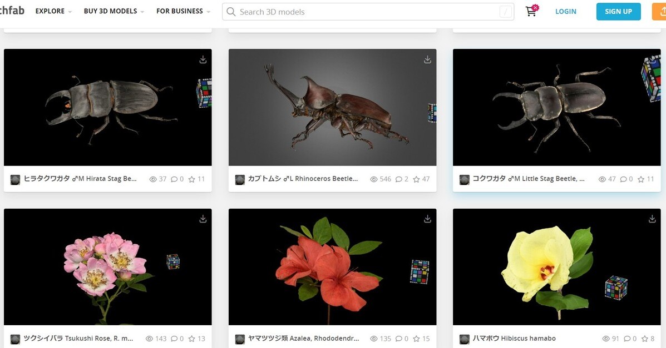Viewport: 666px width, 348px height.
Task: Click author avatar on Little Stag Beetle
Action: tap(465, 179)
